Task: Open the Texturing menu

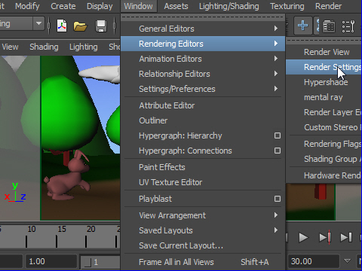Action: (287, 6)
